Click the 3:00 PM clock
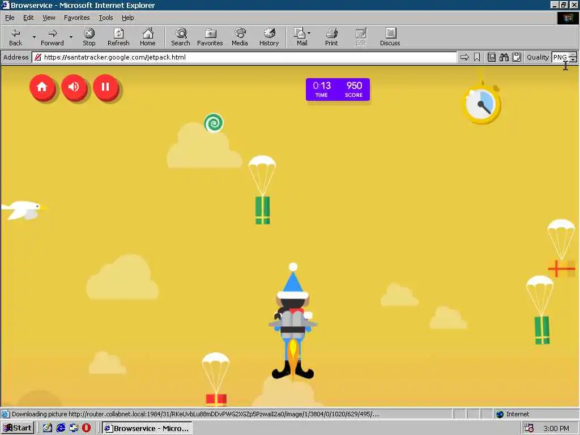580x435 pixels. tap(556, 428)
